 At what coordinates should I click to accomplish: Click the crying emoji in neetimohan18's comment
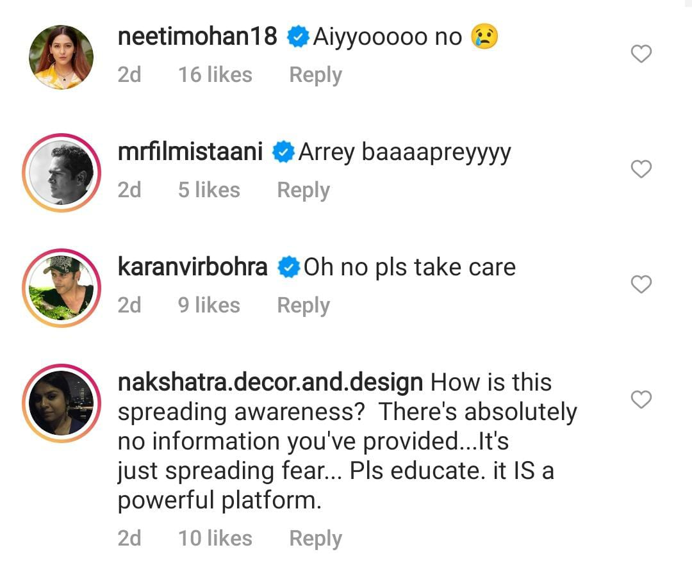(486, 37)
